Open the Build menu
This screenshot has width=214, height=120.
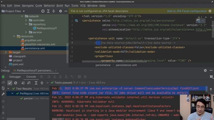tap(60, 6)
